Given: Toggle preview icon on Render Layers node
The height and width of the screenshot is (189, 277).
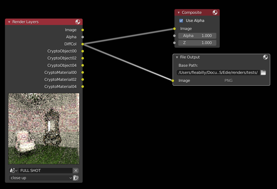Looking at the screenshot, I should click(x=78, y=22).
